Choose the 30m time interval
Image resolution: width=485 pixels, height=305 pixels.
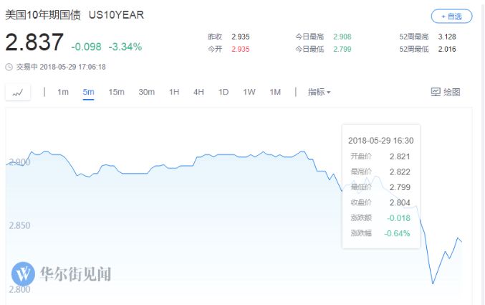(146, 92)
